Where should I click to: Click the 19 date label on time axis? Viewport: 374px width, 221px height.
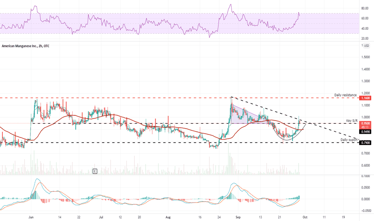(x=343, y=217)
